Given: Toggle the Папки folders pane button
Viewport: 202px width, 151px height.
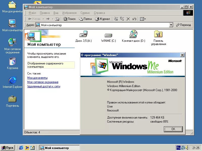Looking at the screenshot, I should click(85, 19).
